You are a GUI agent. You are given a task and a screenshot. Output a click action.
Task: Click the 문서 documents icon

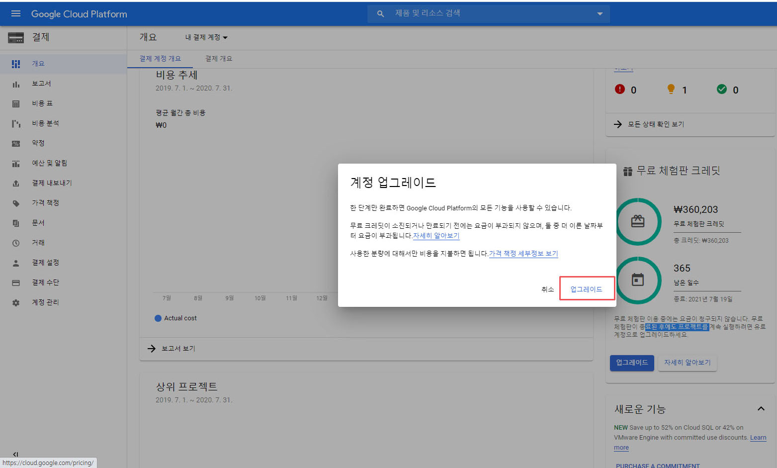(16, 223)
